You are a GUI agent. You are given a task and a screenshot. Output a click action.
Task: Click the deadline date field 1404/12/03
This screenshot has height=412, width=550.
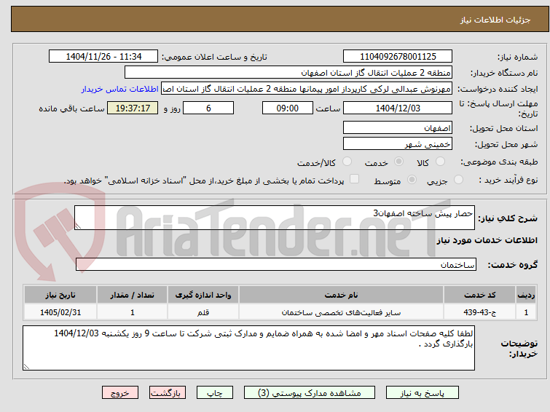tap(398, 108)
